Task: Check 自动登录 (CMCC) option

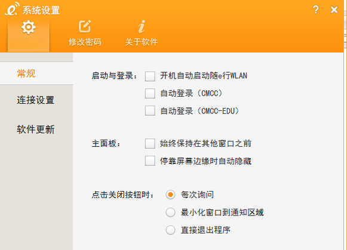Action: point(150,93)
